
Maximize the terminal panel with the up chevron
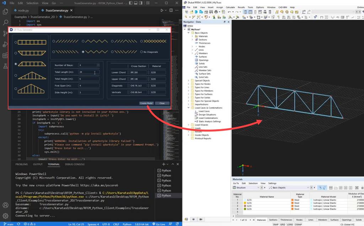coord(173,164)
